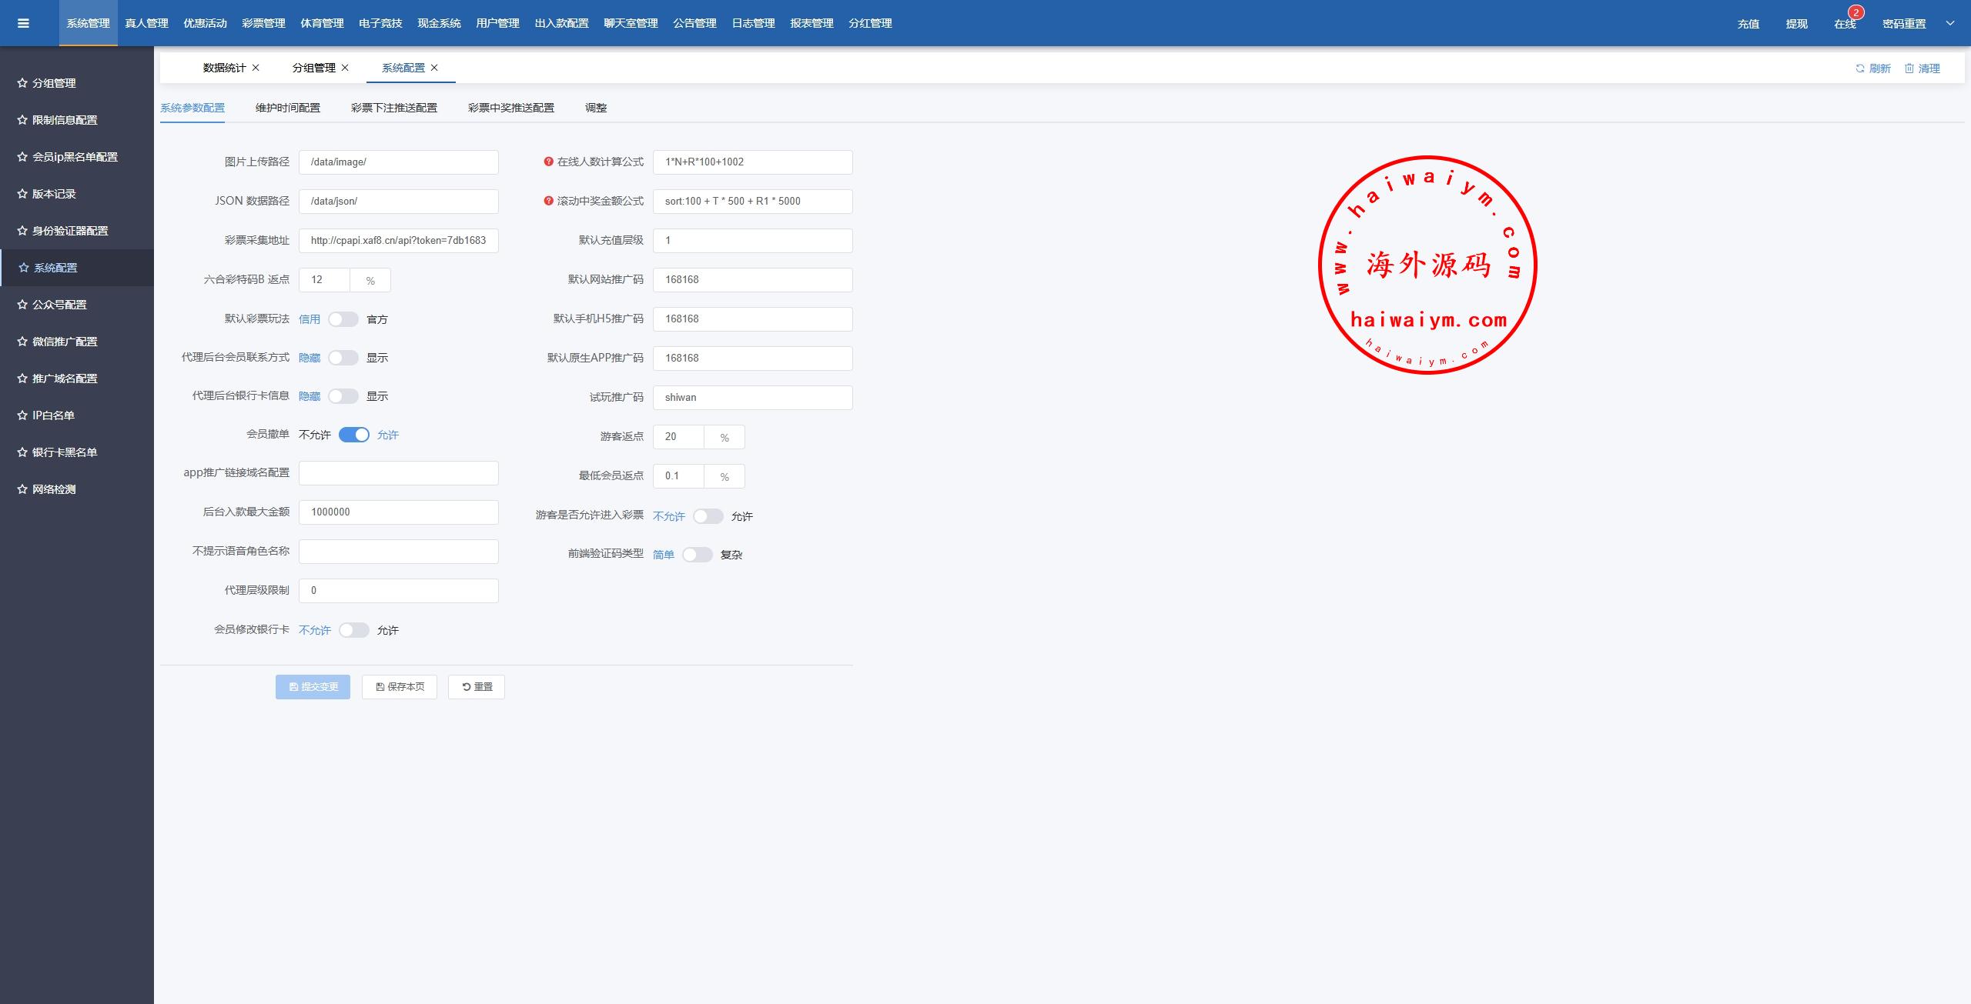Click the trash icon labeled 清理
This screenshot has height=1004, width=1971.
pos(1909,68)
